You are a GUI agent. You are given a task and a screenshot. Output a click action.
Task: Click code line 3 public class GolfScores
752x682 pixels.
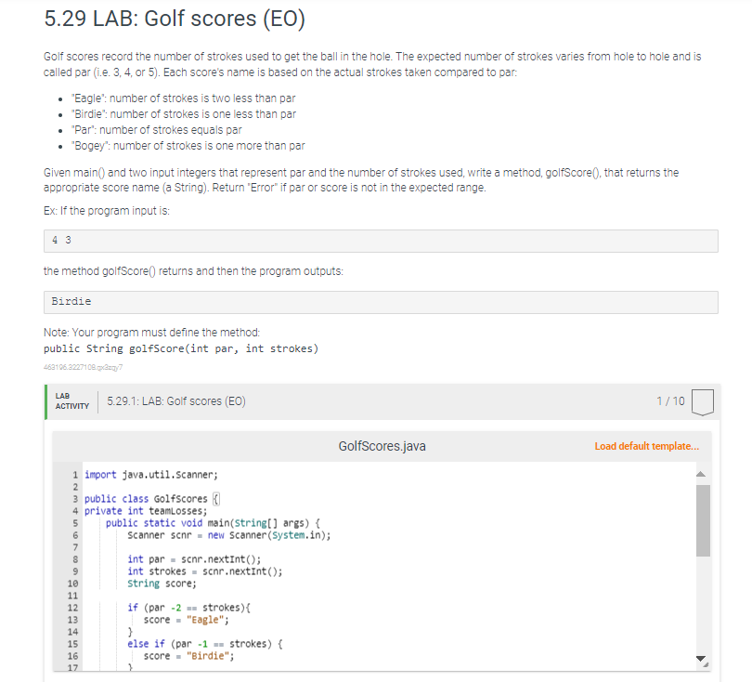click(x=152, y=499)
